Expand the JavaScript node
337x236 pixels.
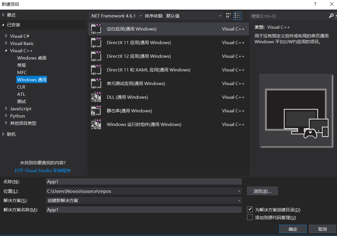tap(6, 109)
